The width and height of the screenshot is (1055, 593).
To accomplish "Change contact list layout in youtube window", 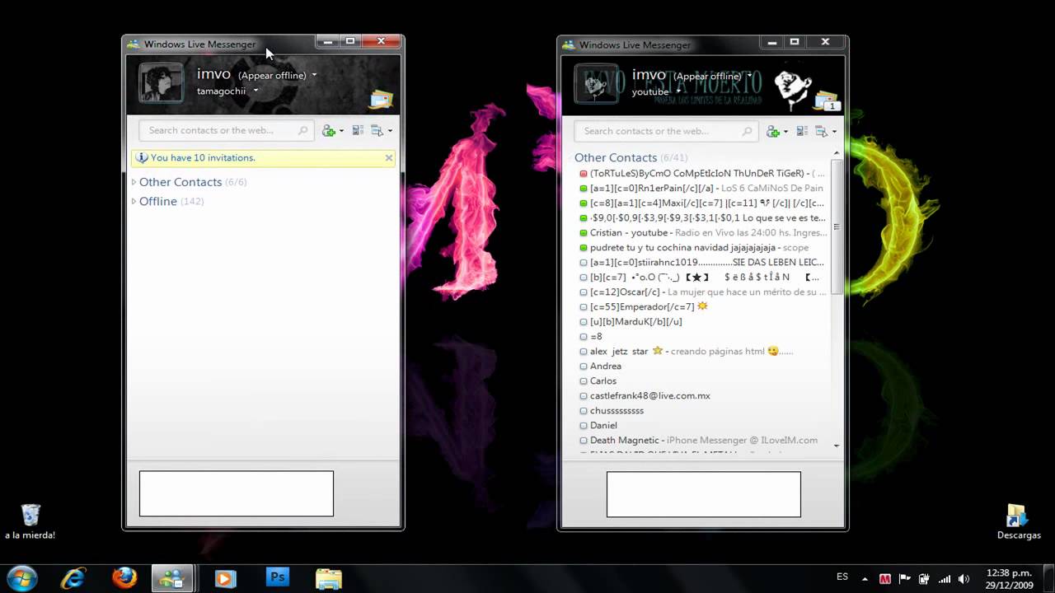I will [801, 131].
